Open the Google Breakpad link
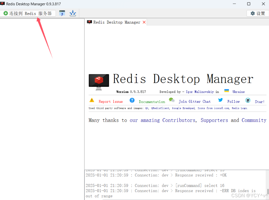Viewport: 269px width, 200px height. click(184, 108)
